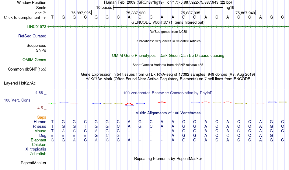289x170 pixels.
Task: Click the Common dbSNP(155) track label
Action: [27, 69]
